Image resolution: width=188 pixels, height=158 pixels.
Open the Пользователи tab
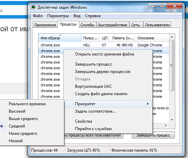click(x=157, y=25)
